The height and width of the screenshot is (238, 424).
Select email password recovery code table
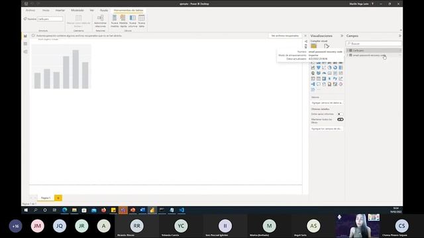pos(374,55)
